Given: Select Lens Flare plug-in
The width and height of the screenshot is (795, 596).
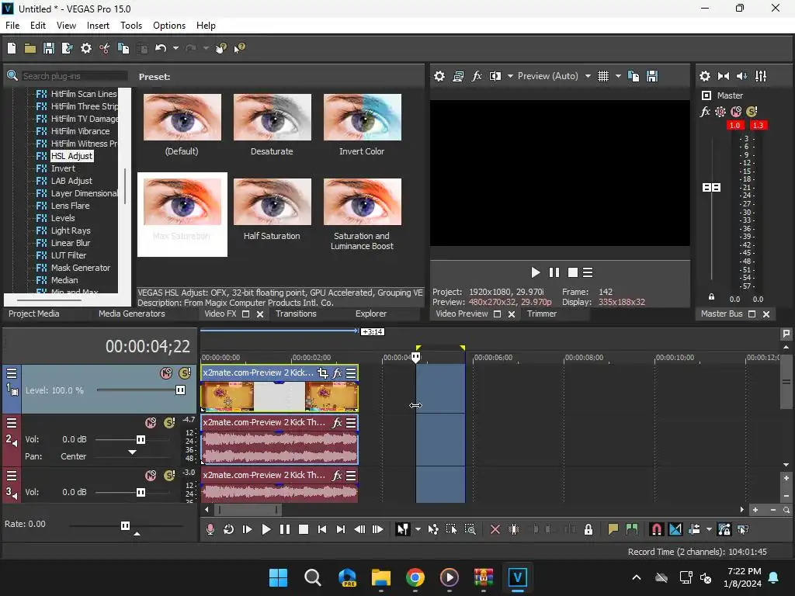Looking at the screenshot, I should coord(70,206).
